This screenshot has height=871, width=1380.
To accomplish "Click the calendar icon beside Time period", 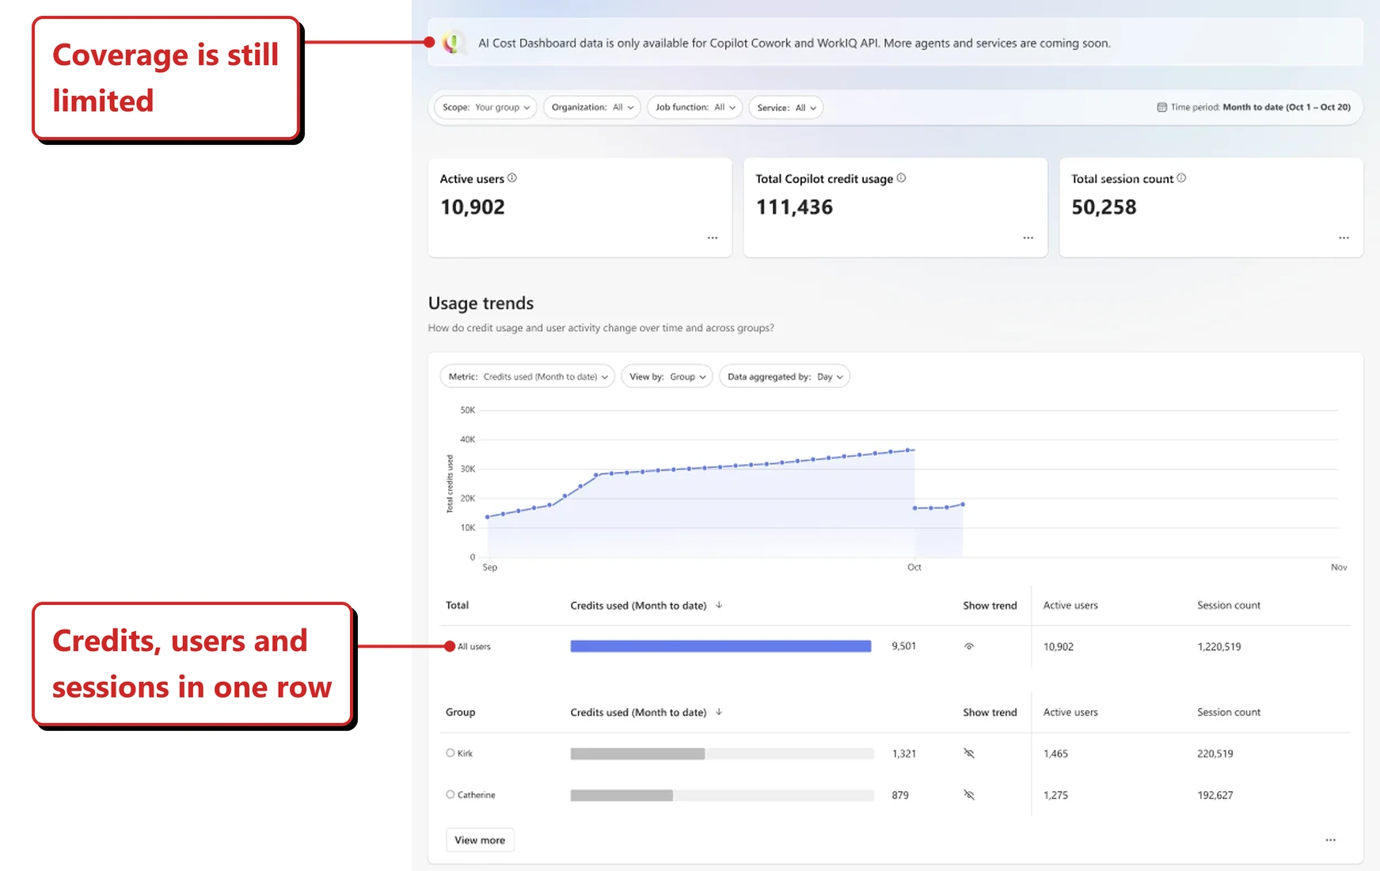I will 1161,107.
